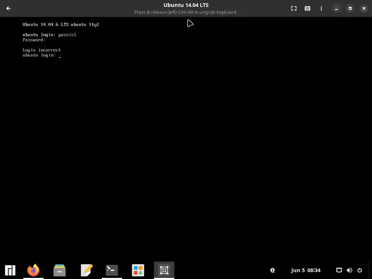The height and width of the screenshot is (279, 372).
Task: Open the software installer app icon
Action: 138,270
